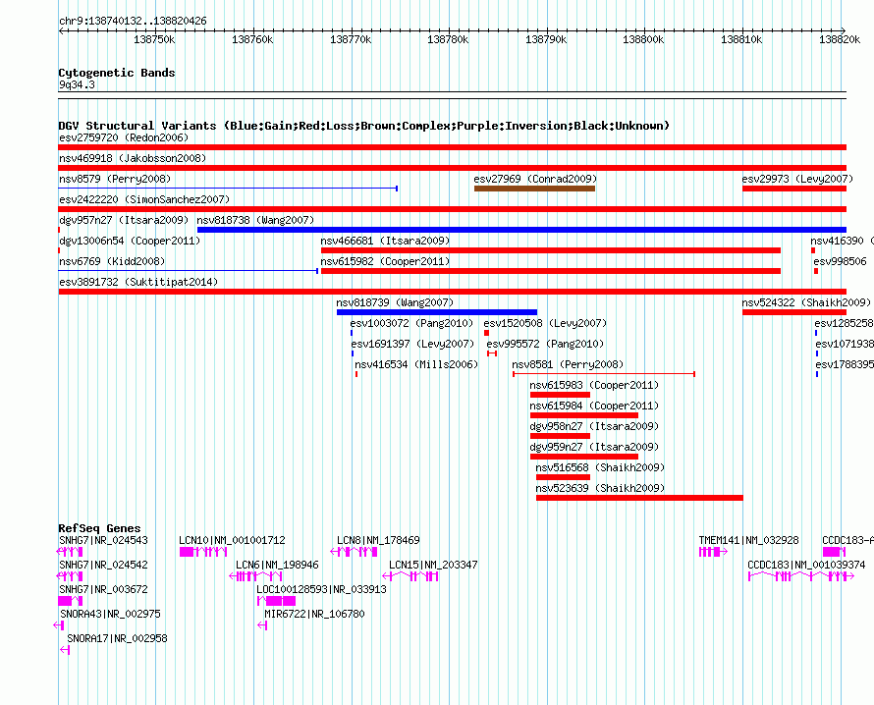Click the 138800k ruler tick label
Screen dimensions: 874x705
point(643,39)
